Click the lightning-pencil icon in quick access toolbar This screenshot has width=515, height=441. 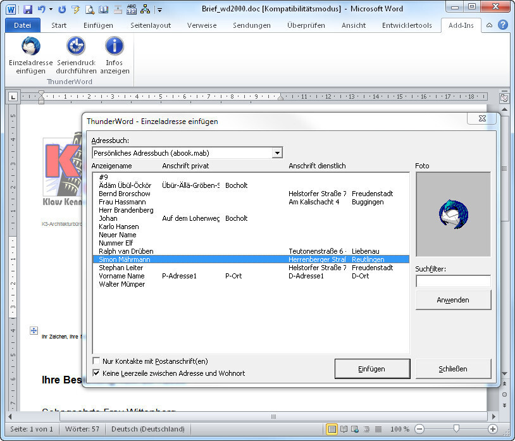[75, 9]
